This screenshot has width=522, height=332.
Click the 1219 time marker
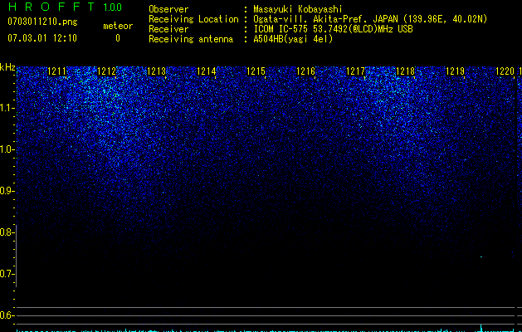[x=455, y=71]
